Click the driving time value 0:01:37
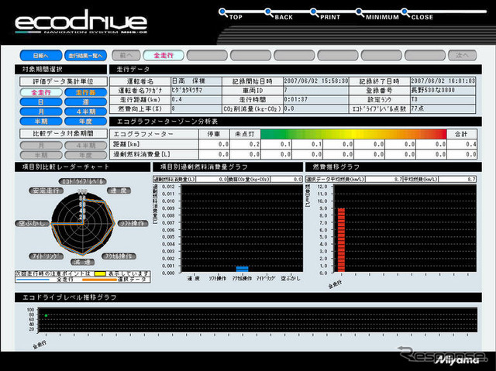The image size is (496, 371). [x=316, y=100]
